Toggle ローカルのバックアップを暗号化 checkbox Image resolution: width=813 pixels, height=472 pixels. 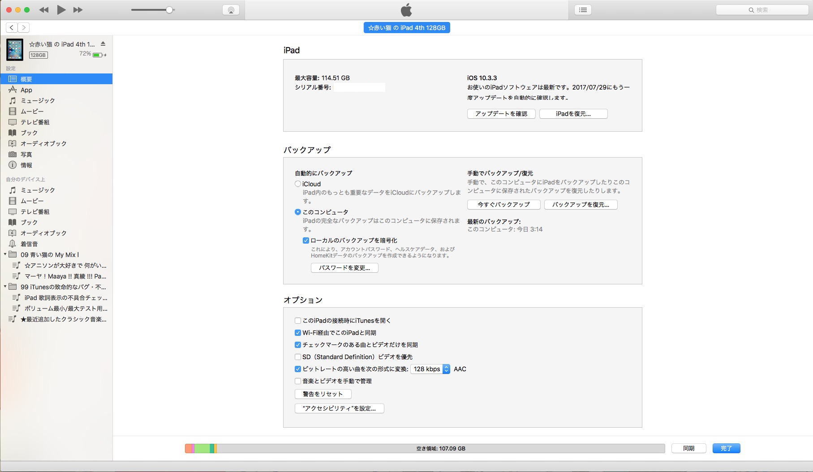click(306, 240)
